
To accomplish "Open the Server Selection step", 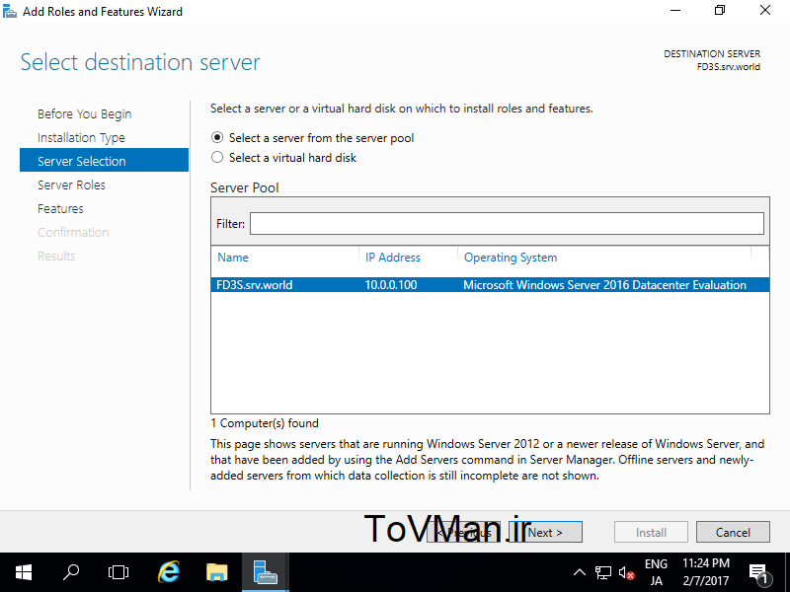I will (104, 160).
